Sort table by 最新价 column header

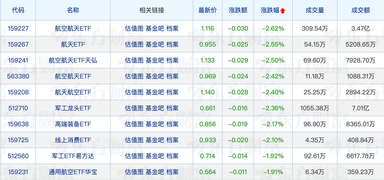(x=208, y=10)
